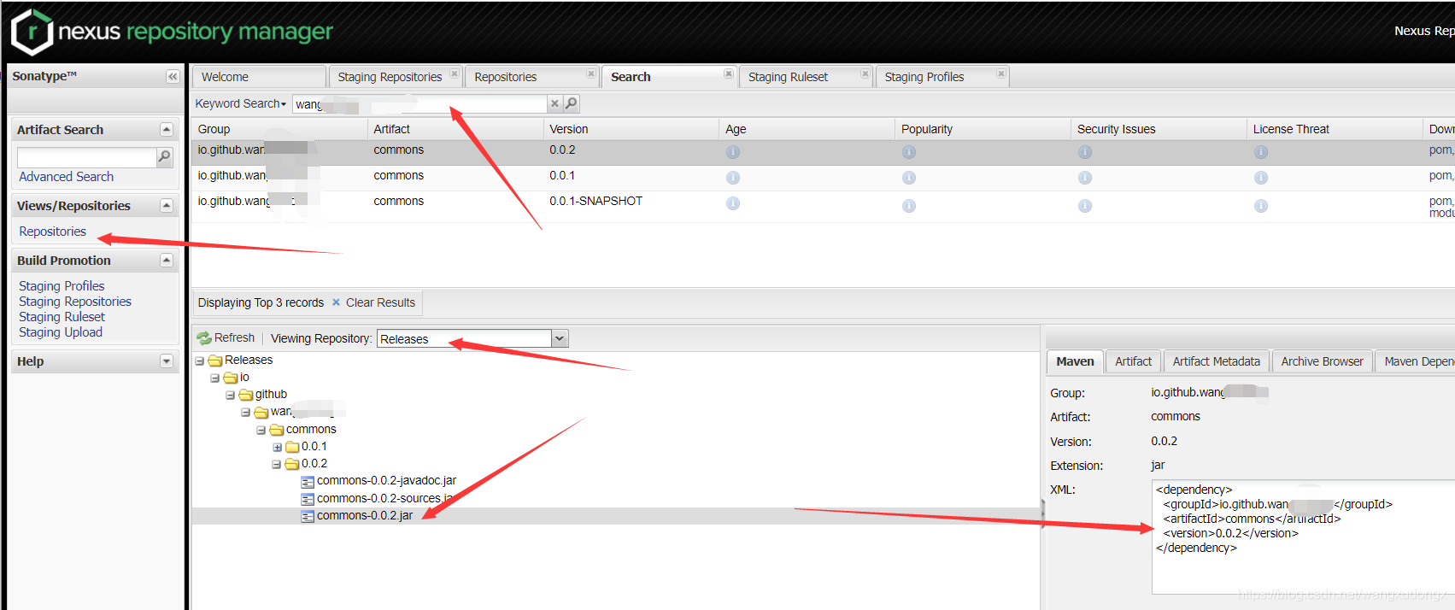Viewport: 1455px width, 610px height.
Task: Close the Repositories tab
Action: click(591, 73)
